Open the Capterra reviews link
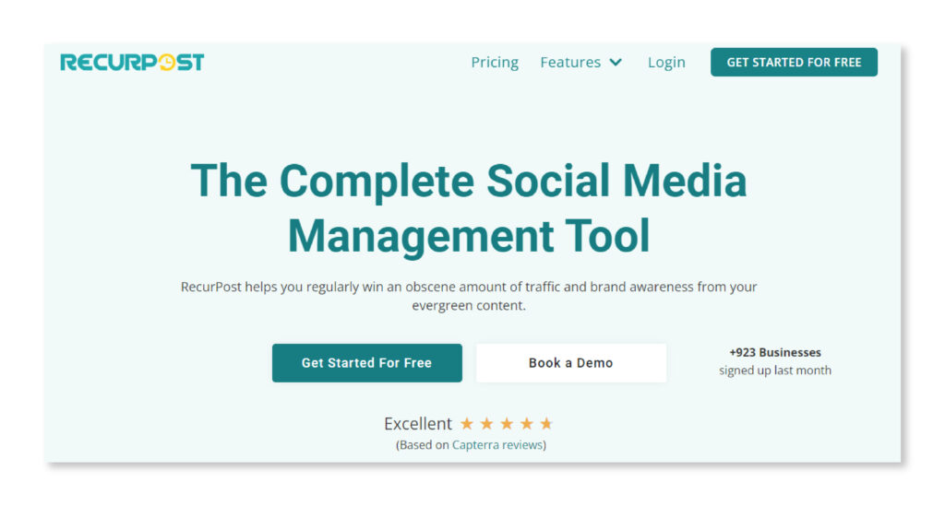Viewport: 945px width, 506px height. tap(497, 445)
